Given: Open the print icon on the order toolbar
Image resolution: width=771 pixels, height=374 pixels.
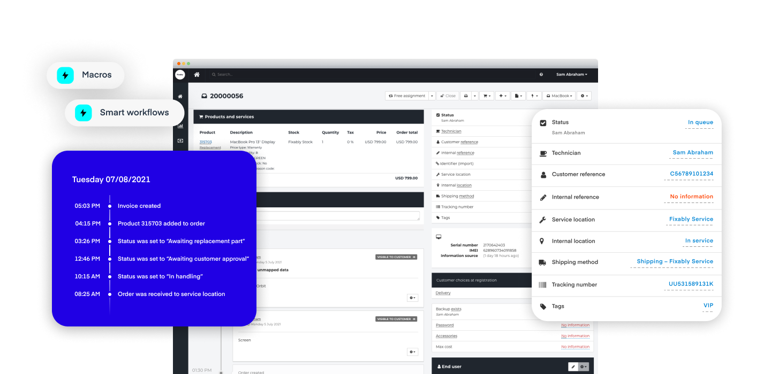Looking at the screenshot, I should click(x=466, y=95).
